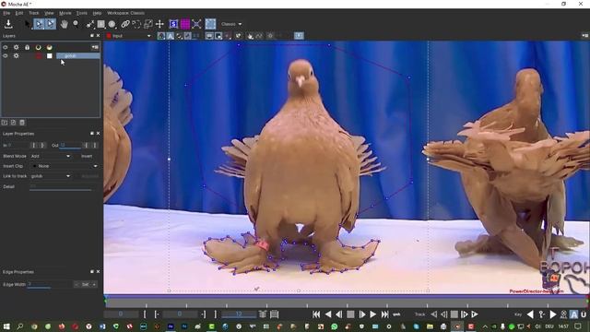Click the group layer icon below layer list

point(4,123)
